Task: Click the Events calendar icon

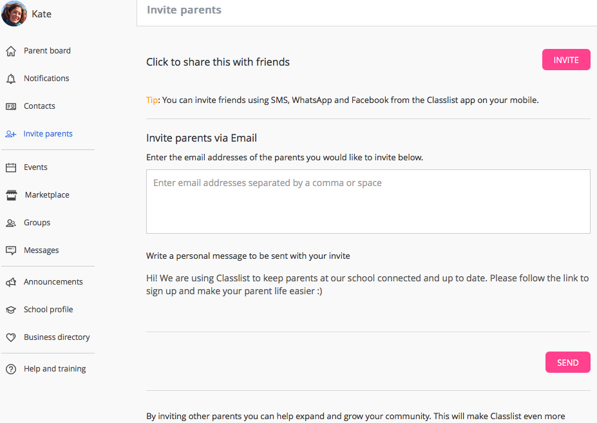Action: 11,167
